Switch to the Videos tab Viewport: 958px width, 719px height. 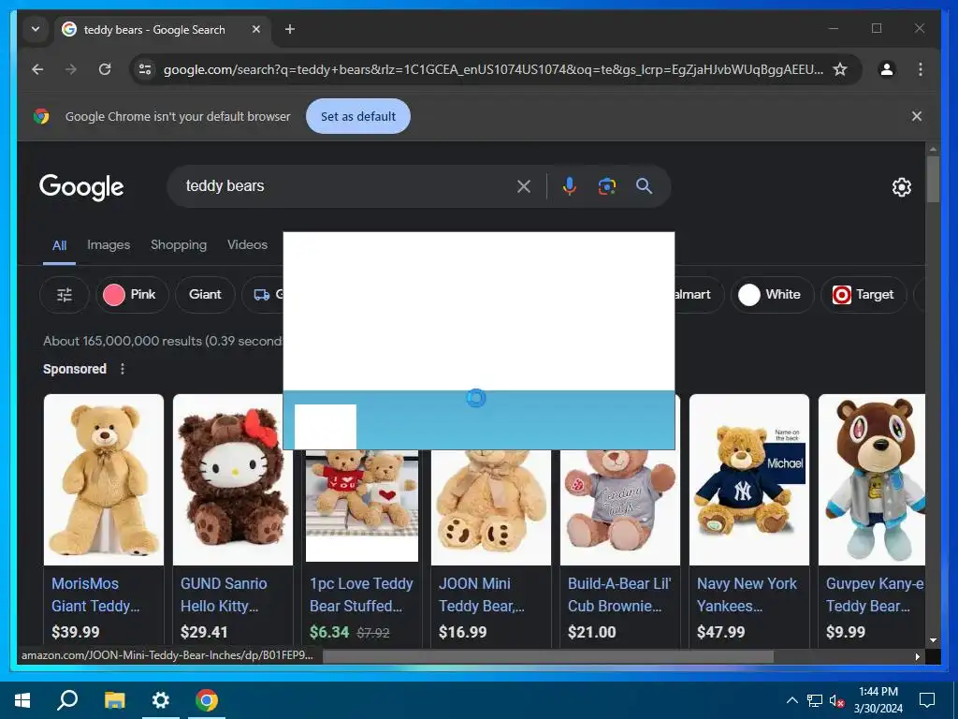coord(247,245)
